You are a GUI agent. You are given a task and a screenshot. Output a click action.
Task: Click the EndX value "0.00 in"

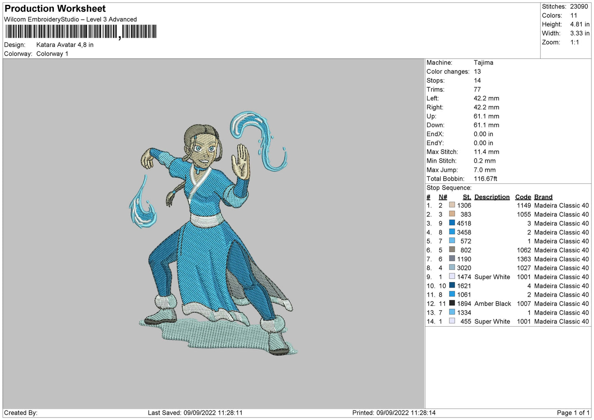[x=483, y=134]
